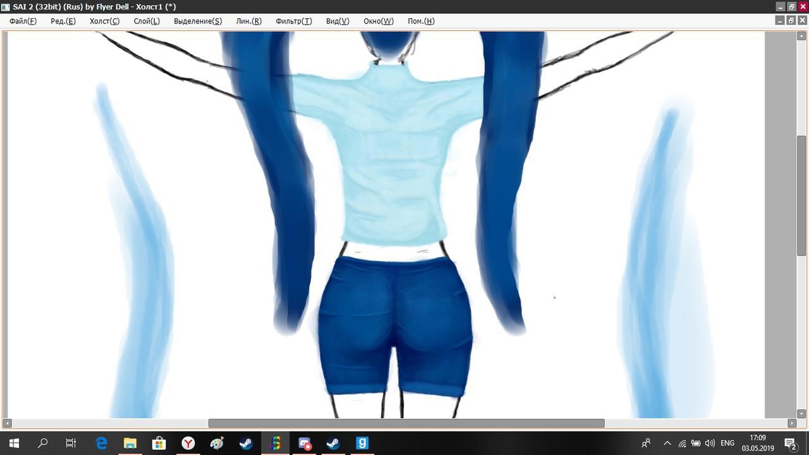Click the SAI 2 taskbar icon
Screen dimensions: 809x455
click(x=276, y=443)
